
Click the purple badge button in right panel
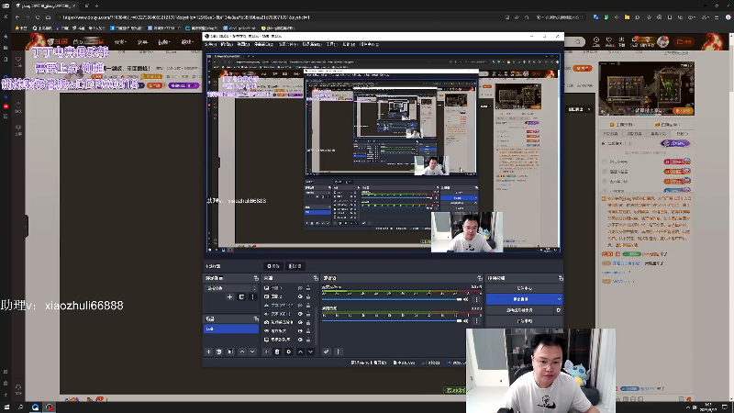pos(674,143)
